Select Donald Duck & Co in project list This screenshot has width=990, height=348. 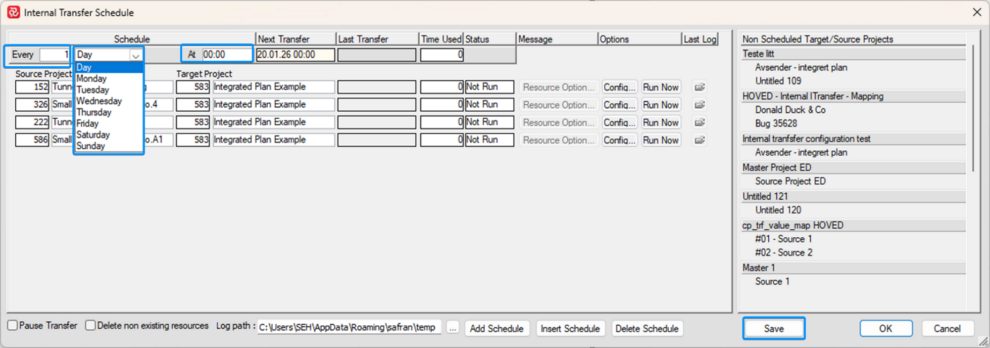point(790,110)
